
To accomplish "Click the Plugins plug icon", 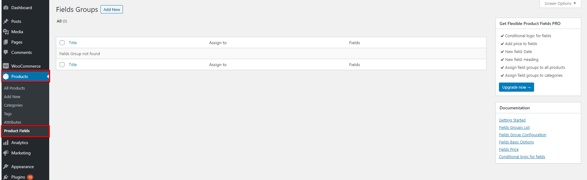I will coord(6,177).
